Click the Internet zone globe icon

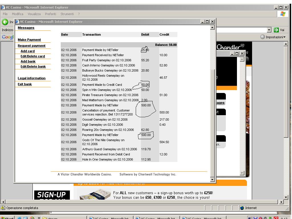(x=242, y=208)
